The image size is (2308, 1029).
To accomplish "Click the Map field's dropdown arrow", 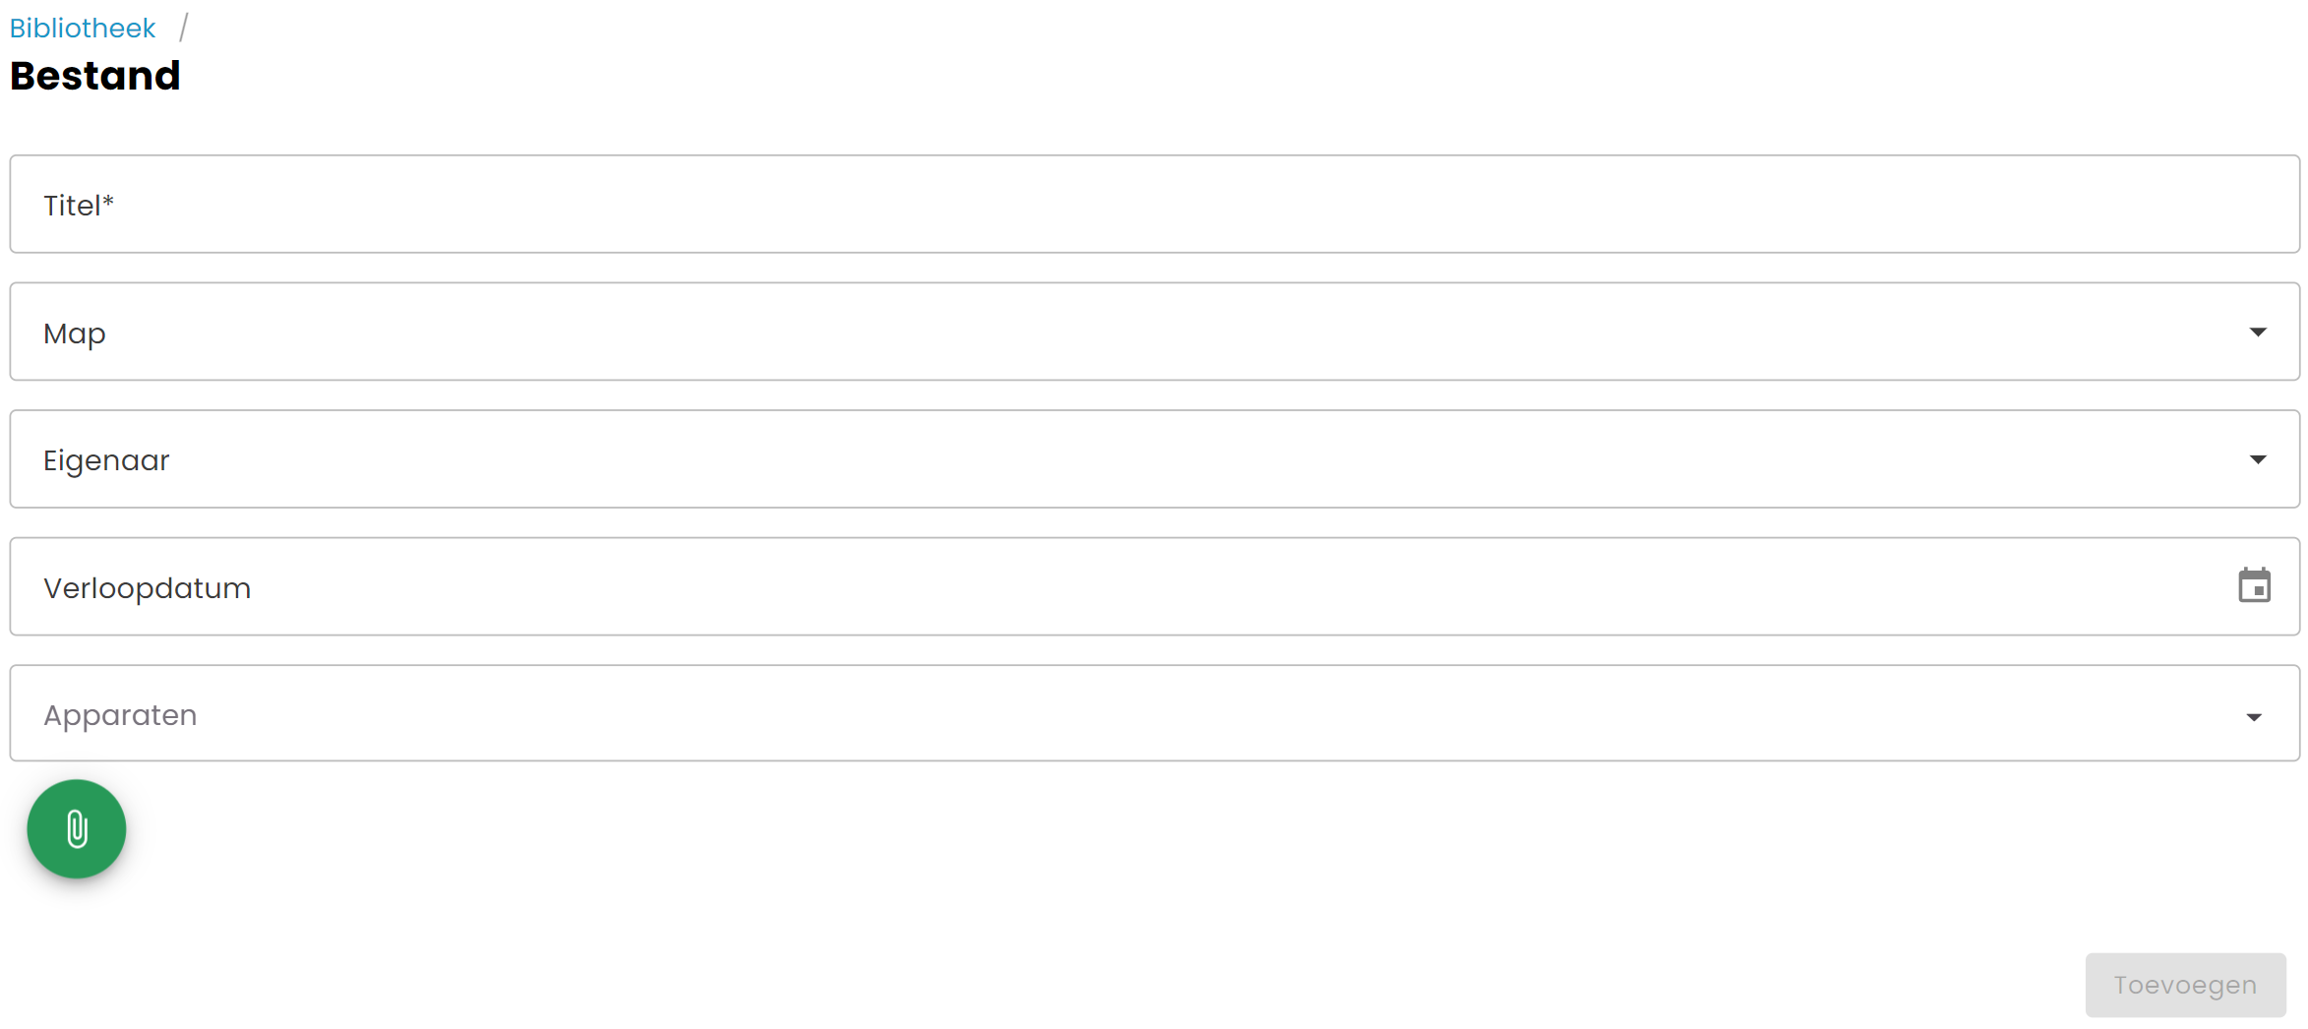I will coord(2258,333).
